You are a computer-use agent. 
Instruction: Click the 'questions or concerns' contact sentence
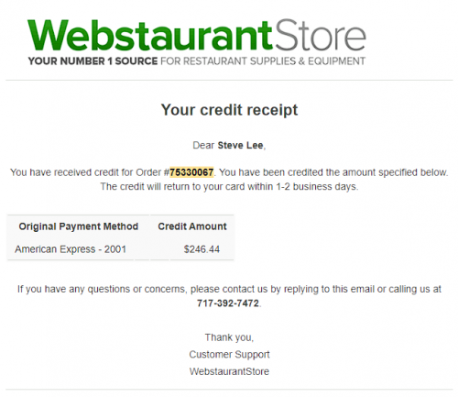(x=229, y=289)
